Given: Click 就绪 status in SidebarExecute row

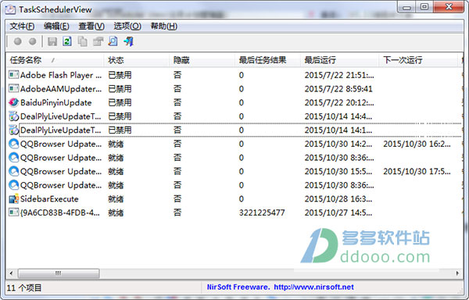Looking at the screenshot, I should pos(116,198).
